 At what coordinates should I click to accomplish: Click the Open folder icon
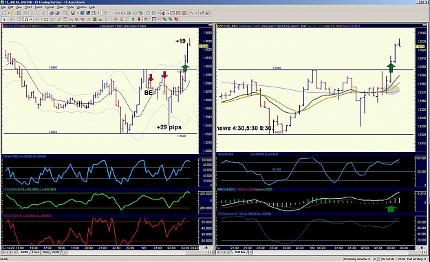pos(13,13)
